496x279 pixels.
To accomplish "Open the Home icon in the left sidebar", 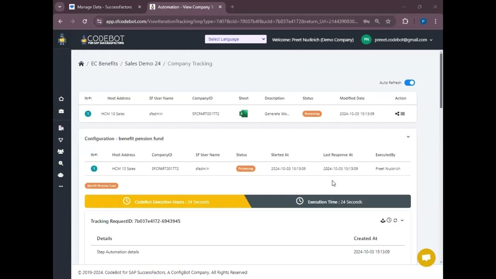I will click(x=61, y=99).
